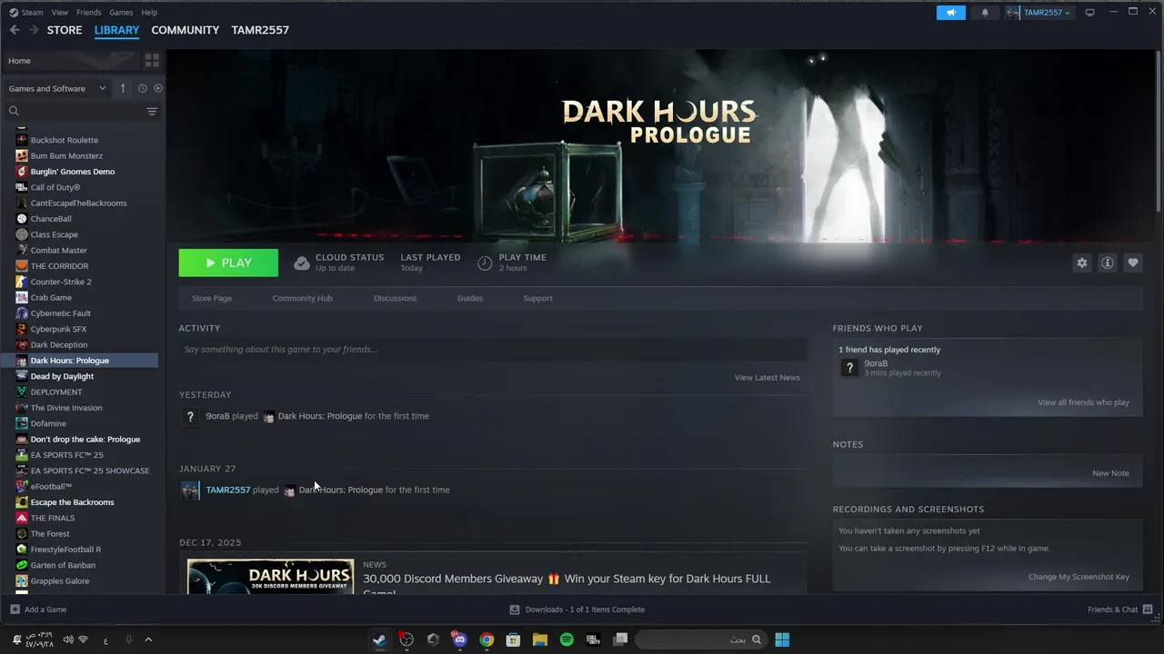
Task: Open the Friends menu
Action: tap(89, 13)
